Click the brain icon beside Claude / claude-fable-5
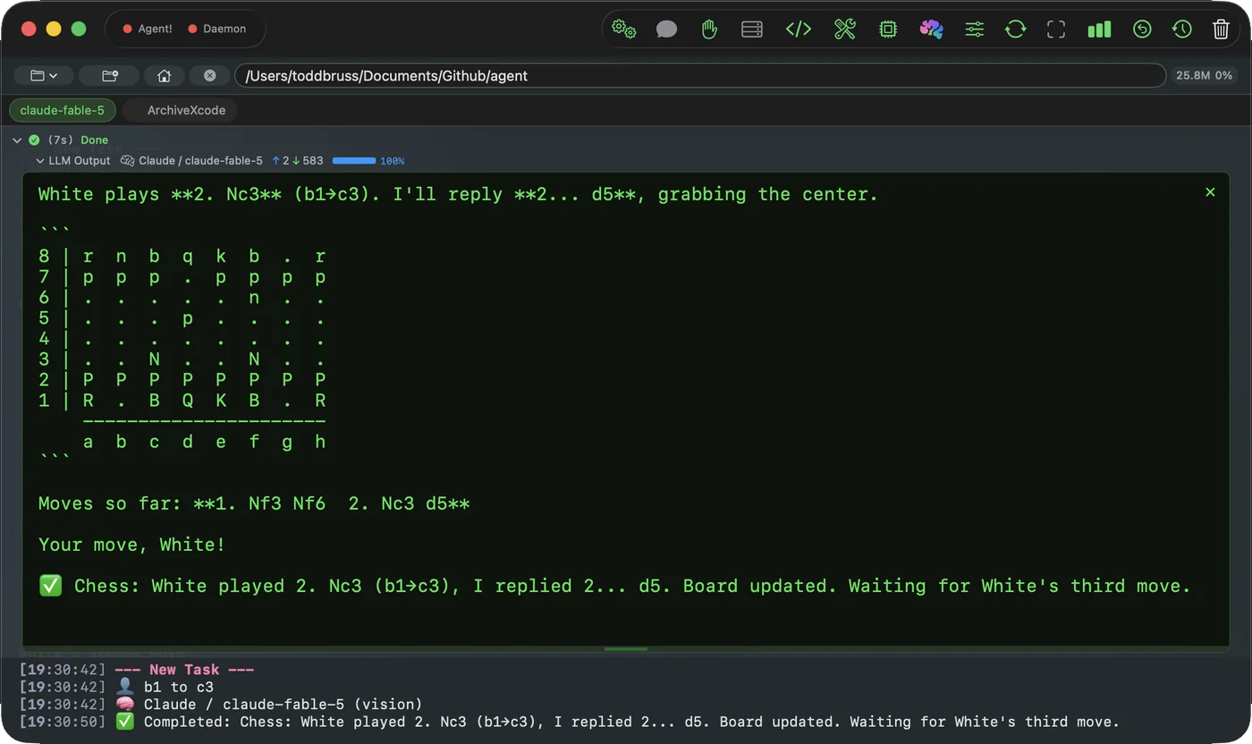This screenshot has height=744, width=1252. pyautogui.click(x=127, y=161)
